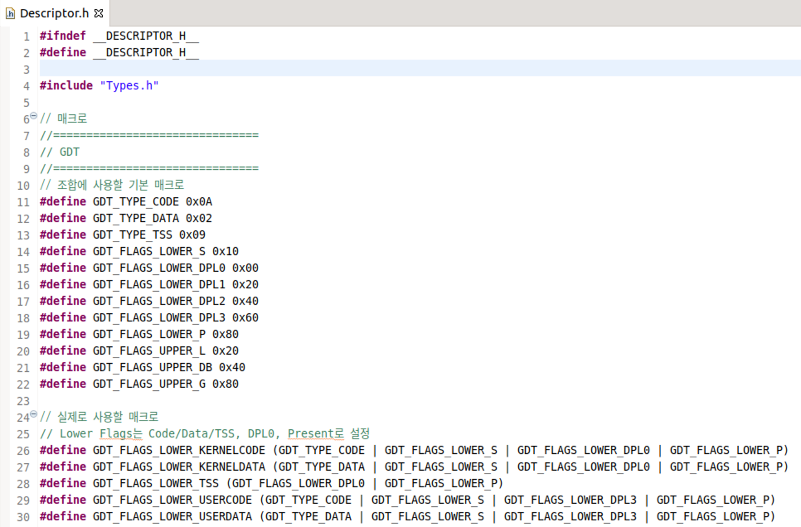Collapse the comment fold marker at line 24

(34, 414)
